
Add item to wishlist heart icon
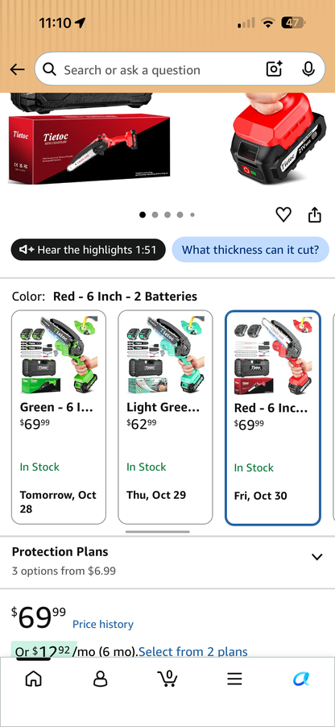point(283,214)
